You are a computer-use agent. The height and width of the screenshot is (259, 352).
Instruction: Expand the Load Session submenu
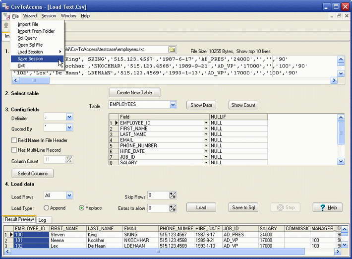37,52
